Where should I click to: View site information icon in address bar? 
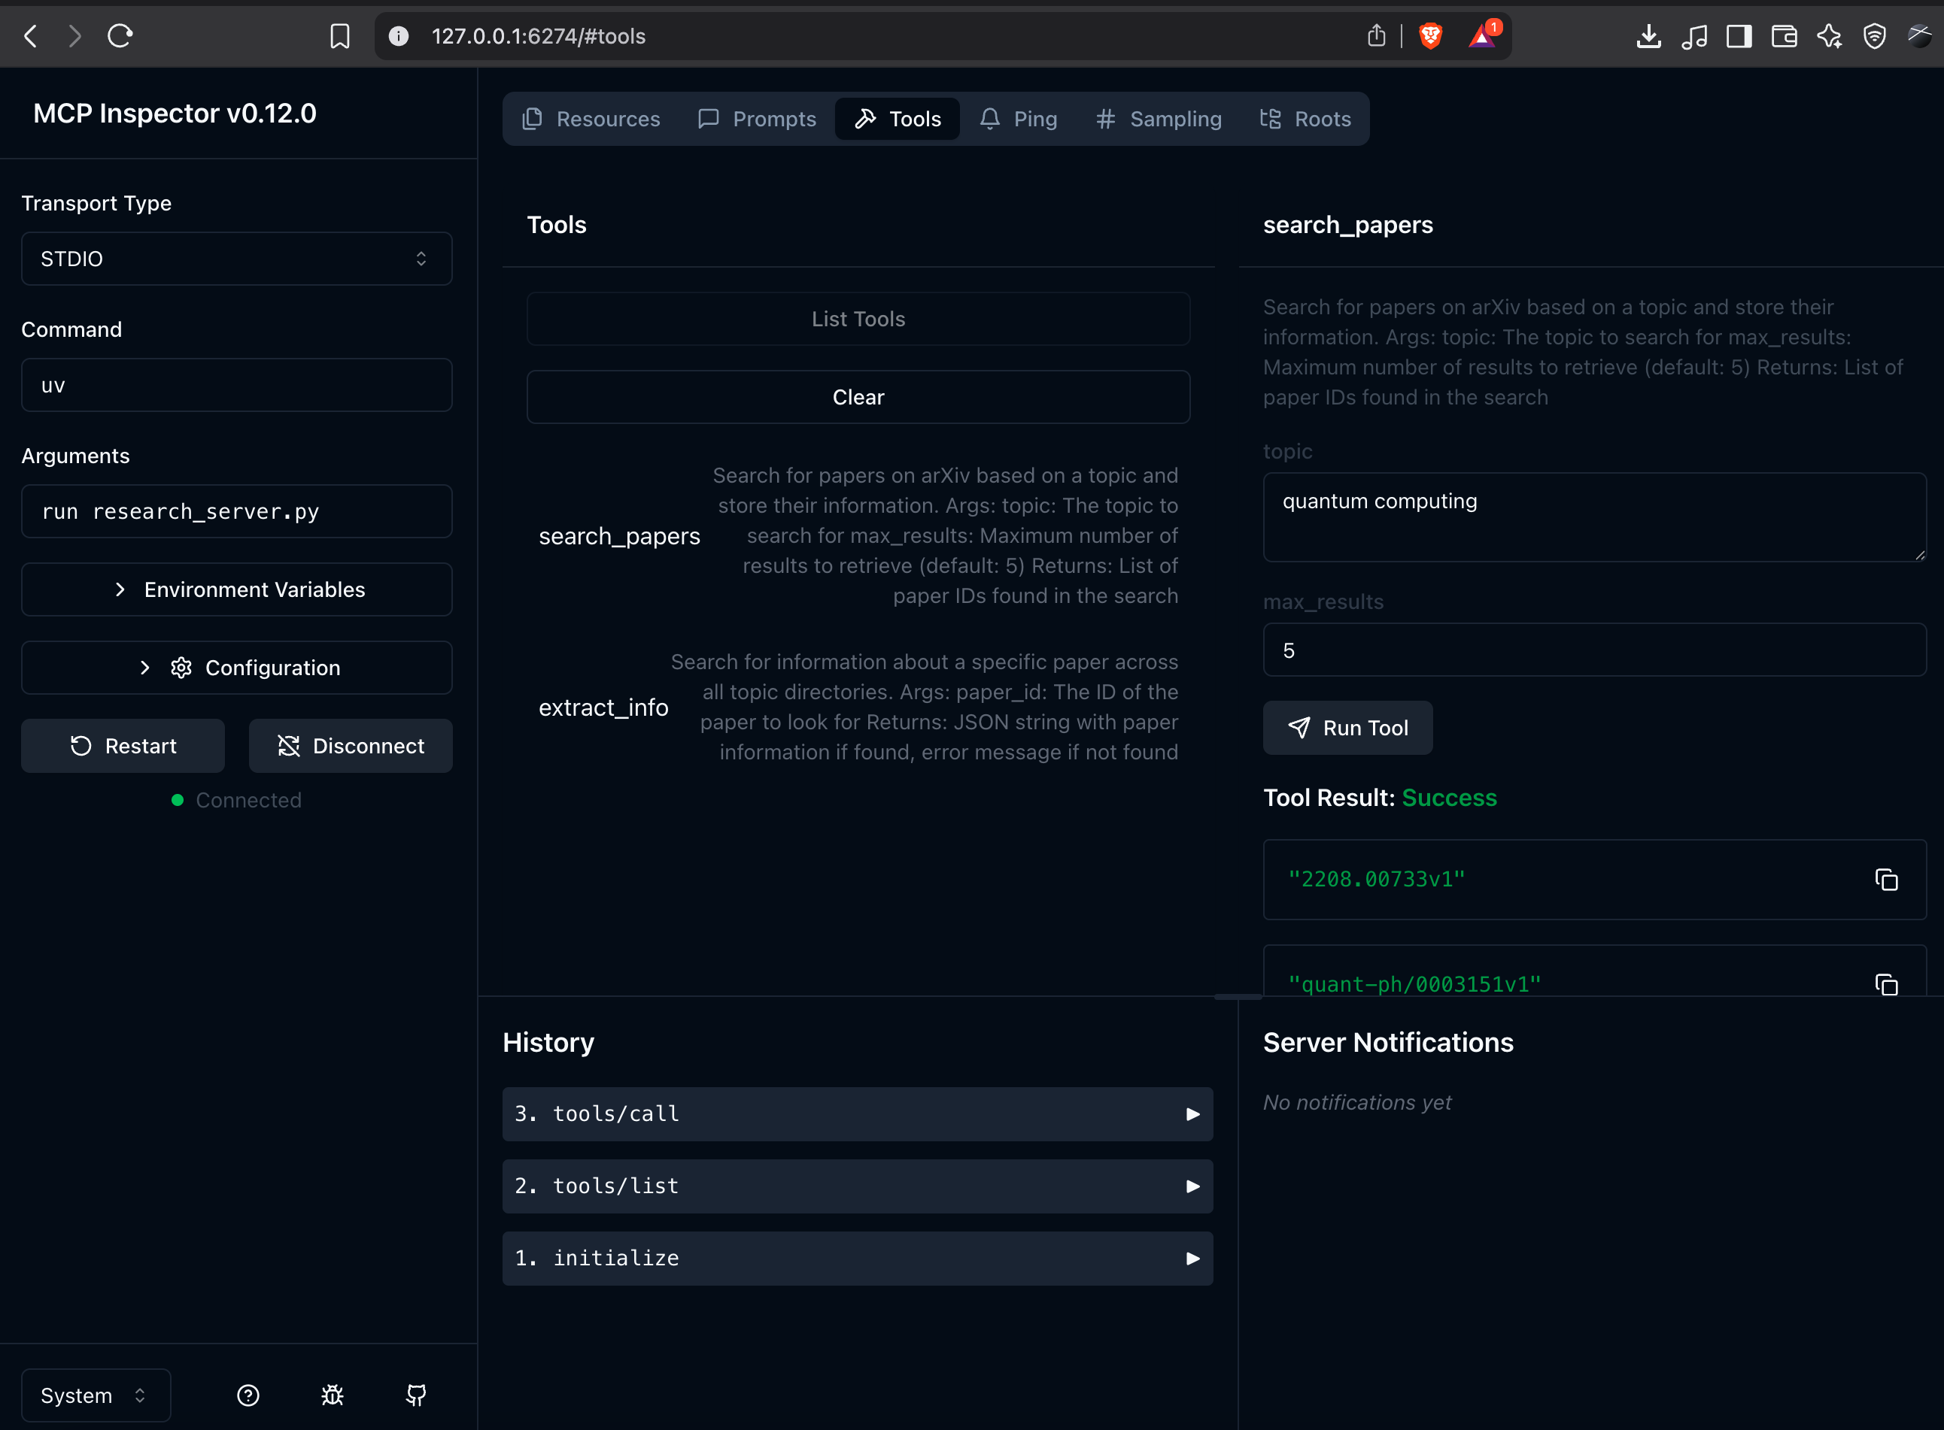click(398, 36)
